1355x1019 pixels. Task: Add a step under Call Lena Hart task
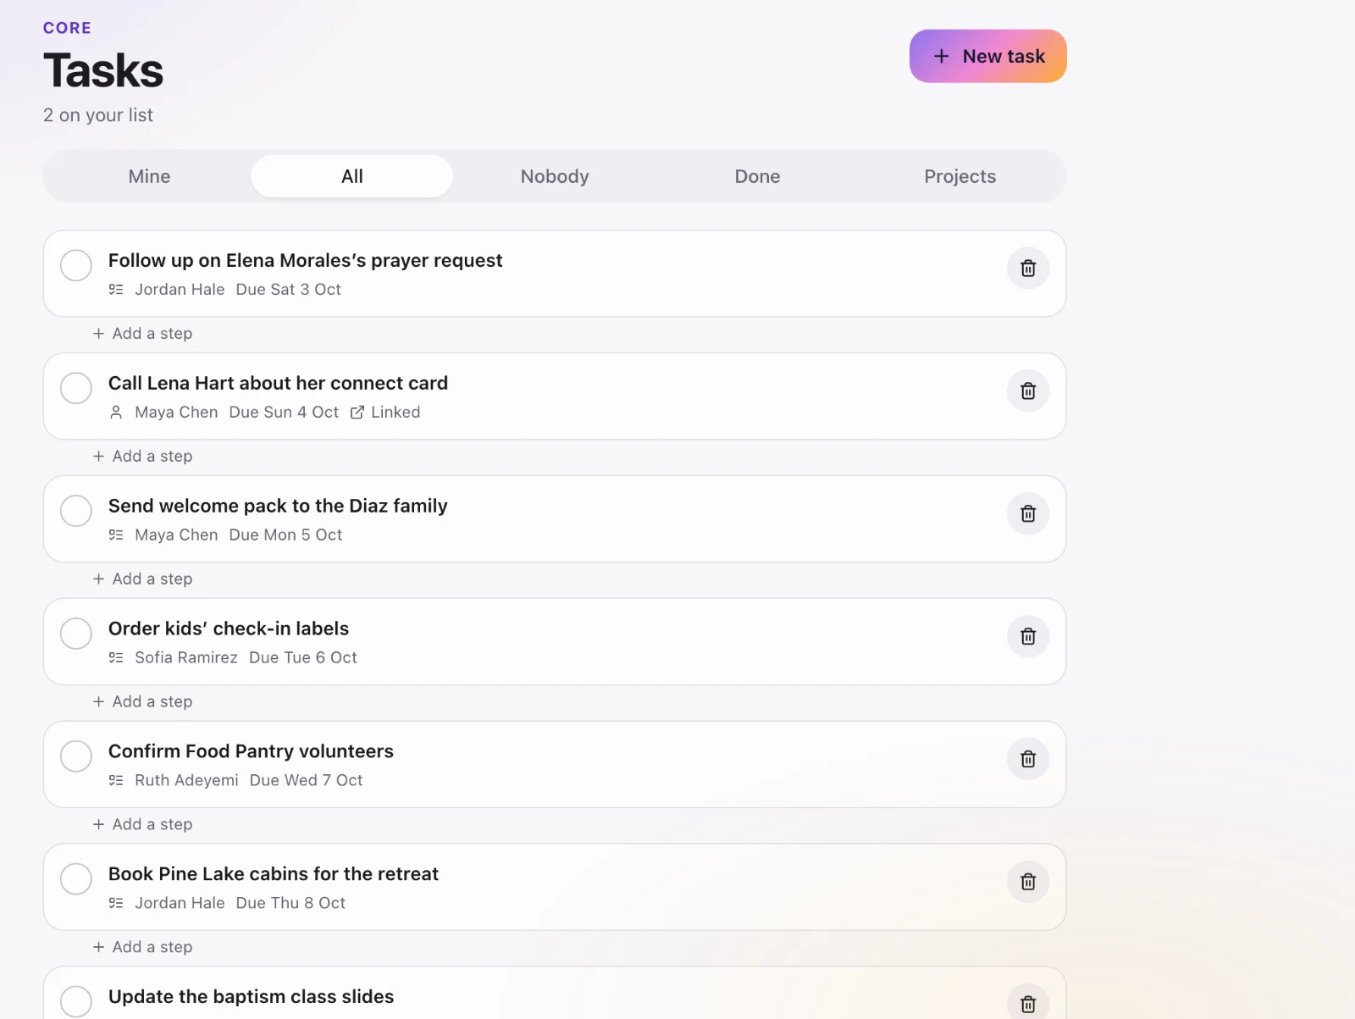pyautogui.click(x=142, y=457)
